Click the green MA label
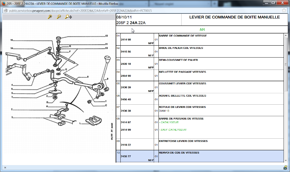This screenshot has width=290, height=172. pyautogui.click(x=202, y=30)
